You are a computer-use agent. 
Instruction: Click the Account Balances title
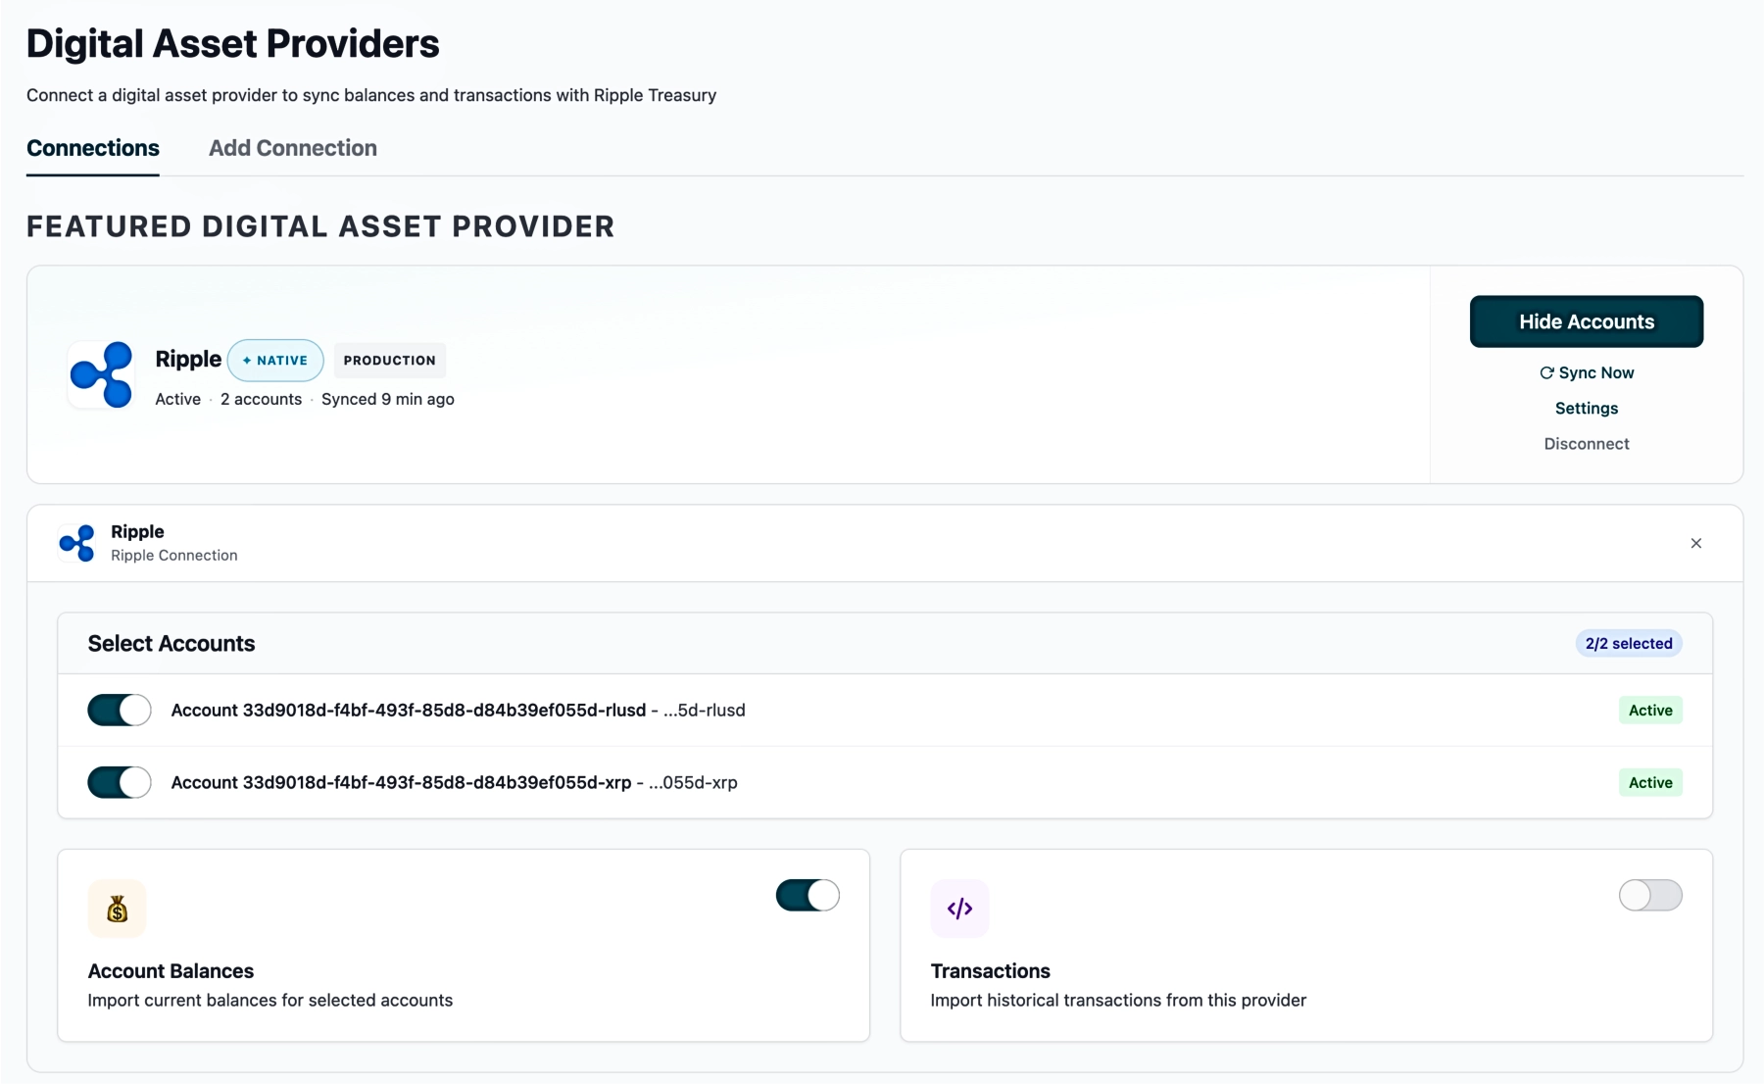click(171, 970)
